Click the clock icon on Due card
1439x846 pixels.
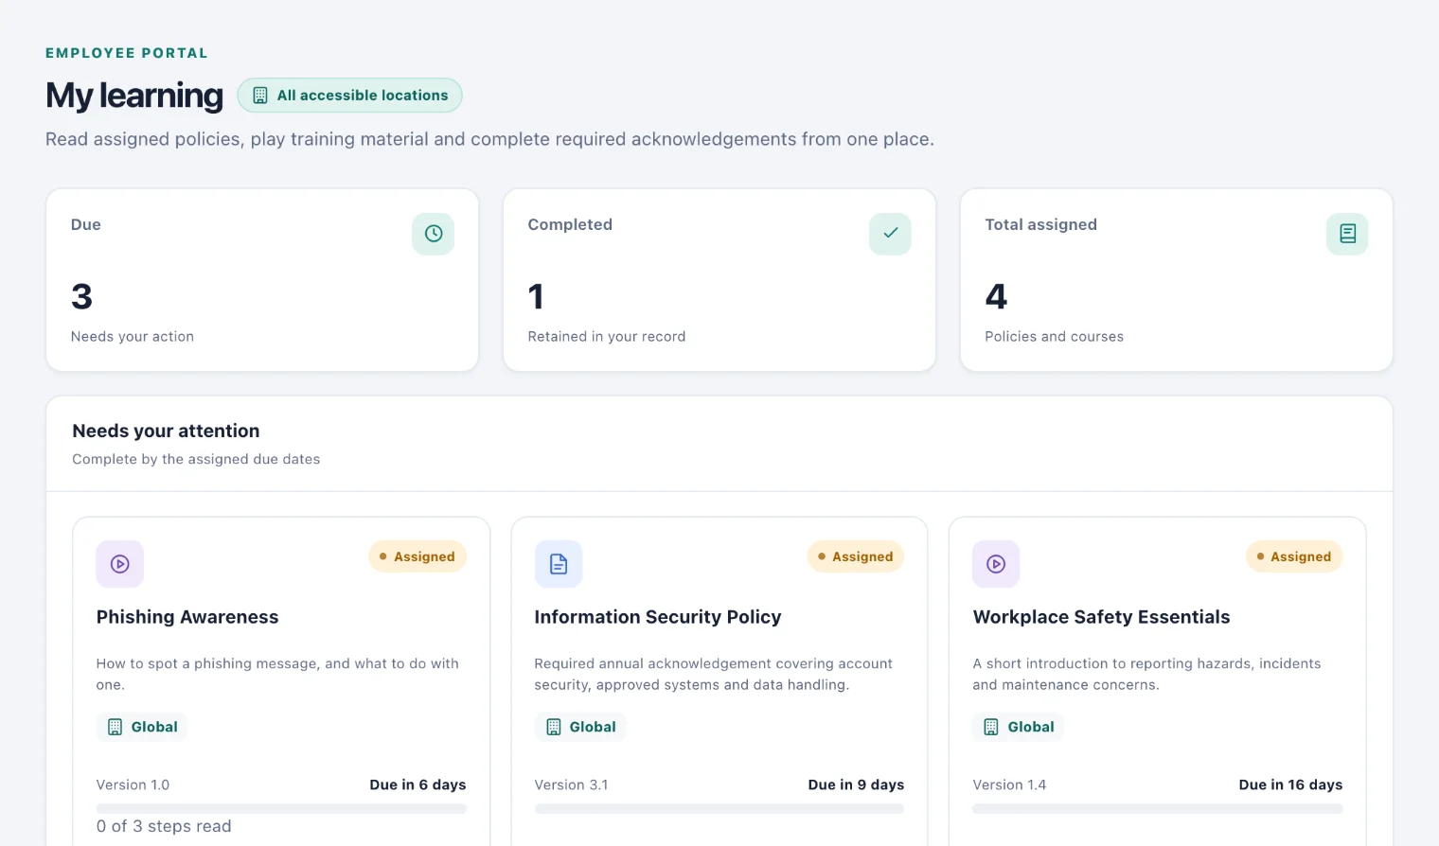(434, 234)
